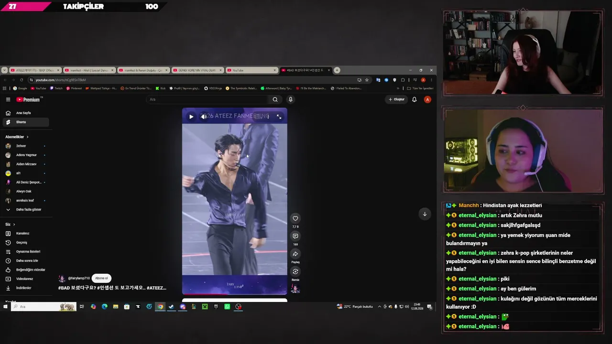Screen dimensions: 612x344
Task: Select Shorts in the sidebar
Action: point(25,122)
